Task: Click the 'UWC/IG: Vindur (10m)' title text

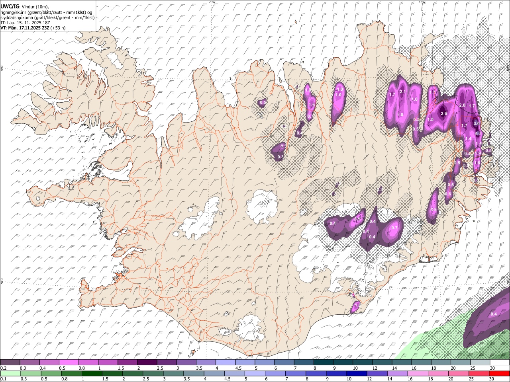Action: [25, 7]
